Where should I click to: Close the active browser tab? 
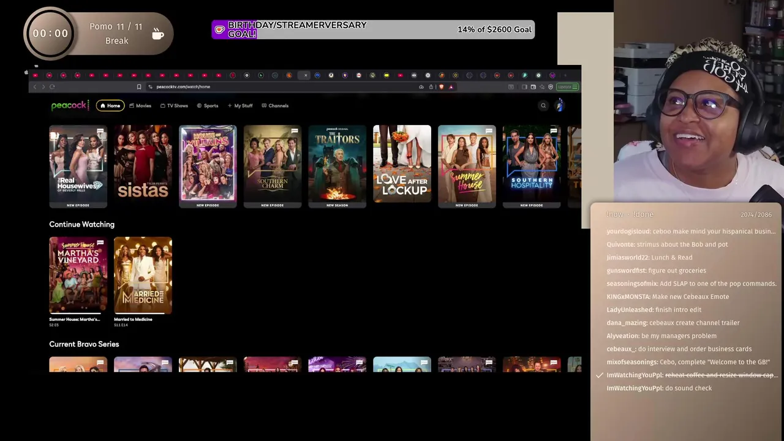305,75
